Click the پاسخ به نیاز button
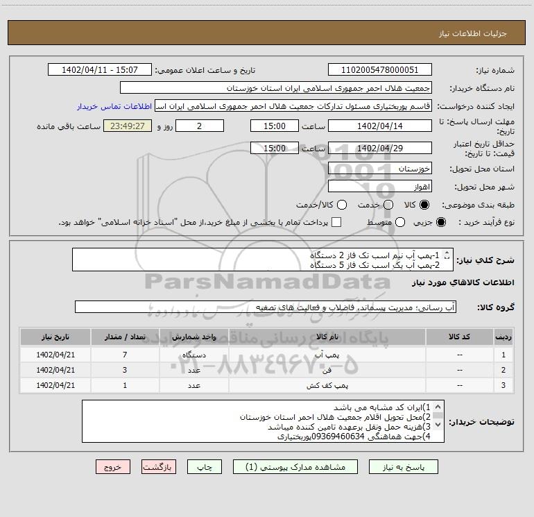The height and width of the screenshot is (517, 534). click(403, 467)
